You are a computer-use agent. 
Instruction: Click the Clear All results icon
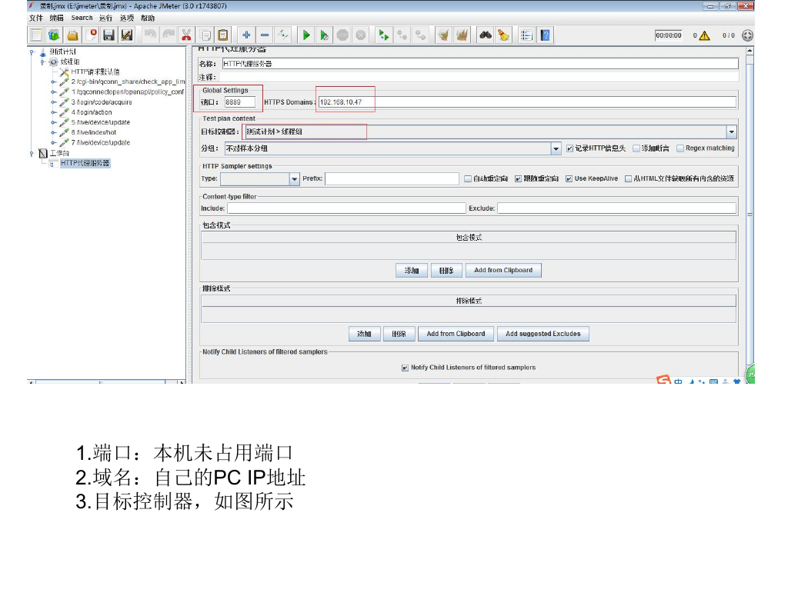[462, 35]
